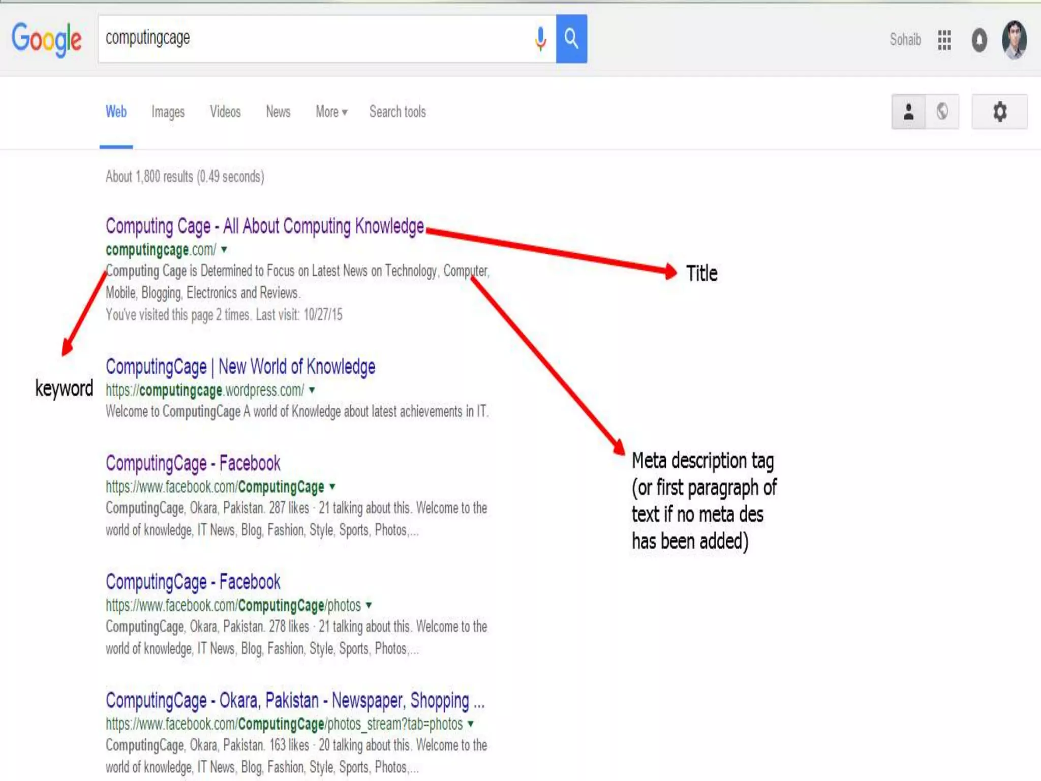Open search settings gear icon

(x=999, y=111)
